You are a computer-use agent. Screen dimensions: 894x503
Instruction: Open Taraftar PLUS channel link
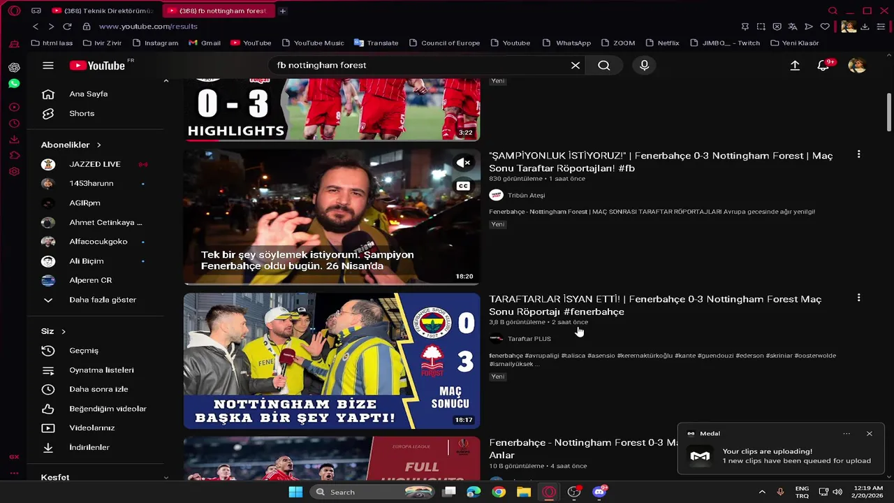coord(529,339)
